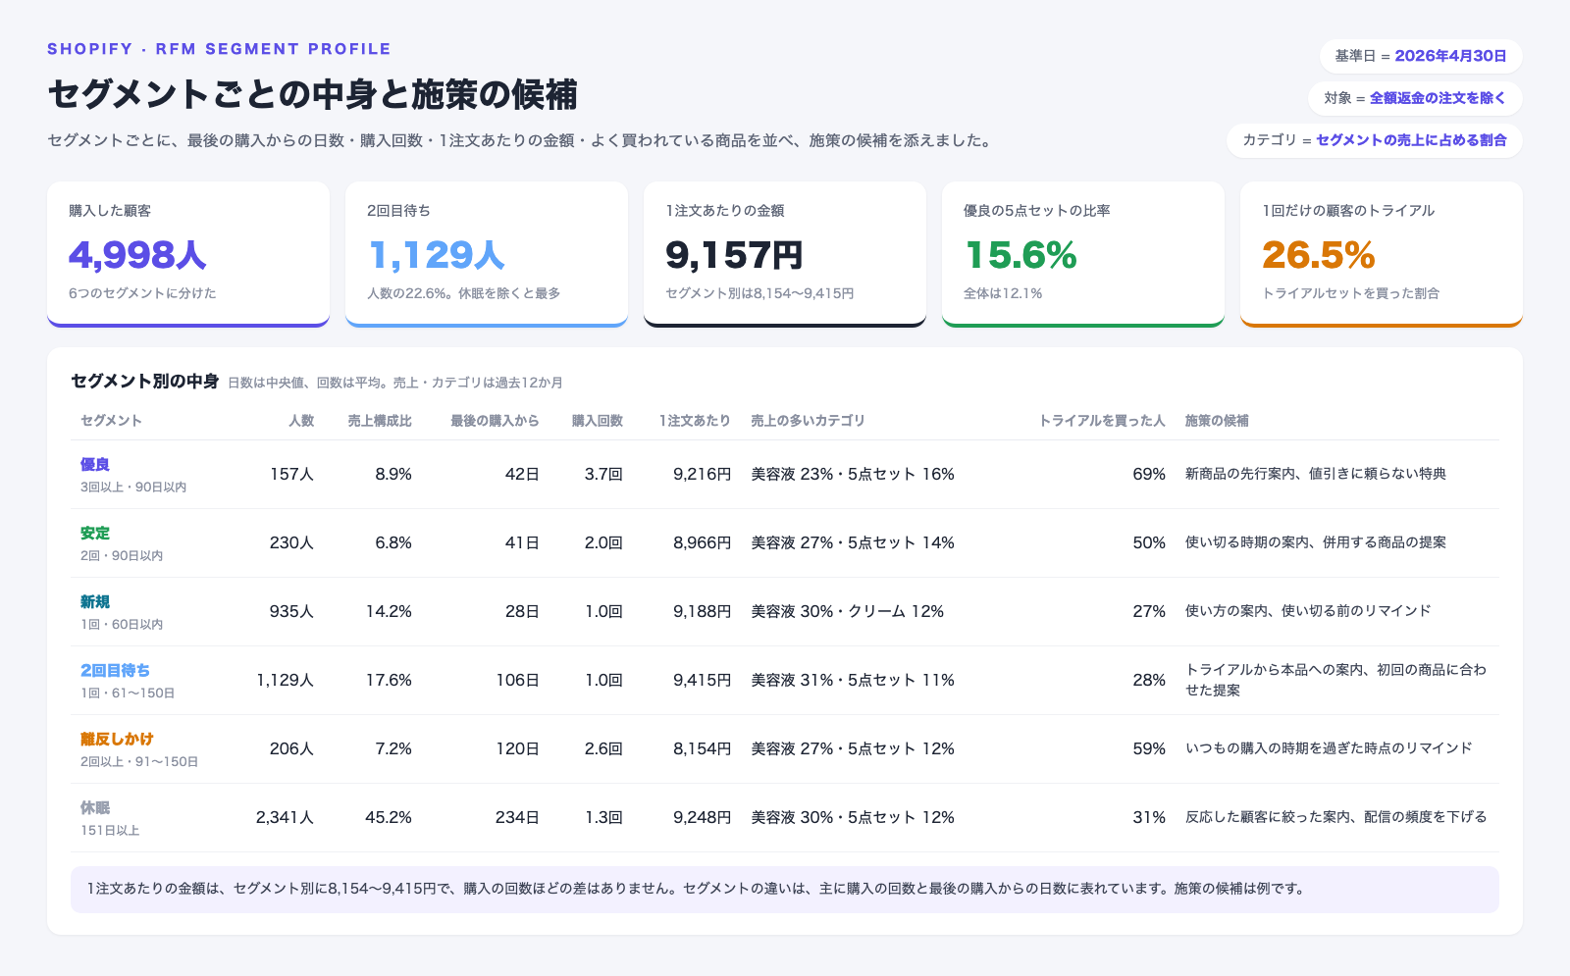Click the セグメント column header

click(111, 421)
